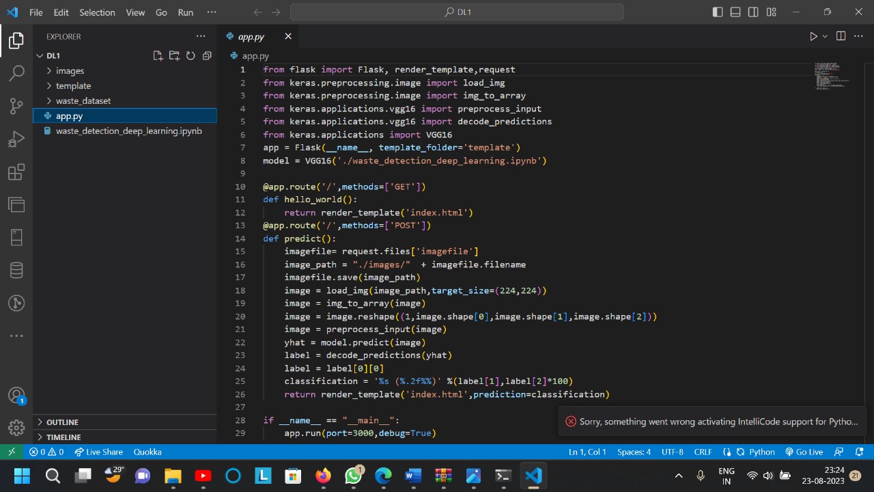
Task: Click the New File icon in Explorer
Action: (158, 56)
